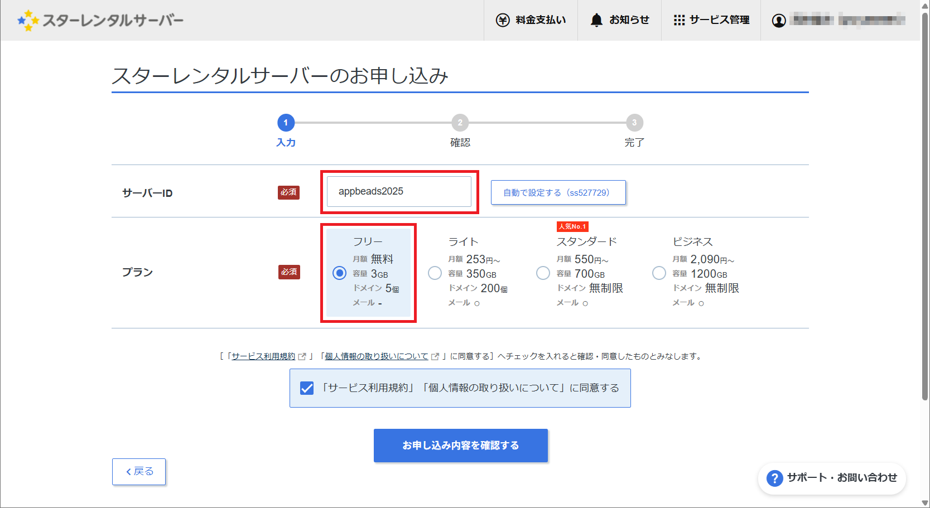Click お申し込み内容を確認する button

461,446
